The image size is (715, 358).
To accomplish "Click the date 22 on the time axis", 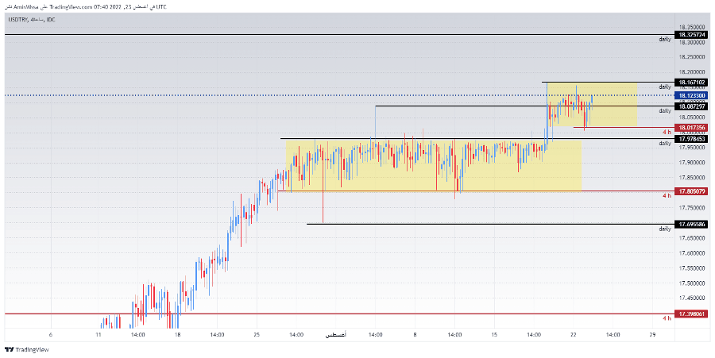I will click(574, 335).
